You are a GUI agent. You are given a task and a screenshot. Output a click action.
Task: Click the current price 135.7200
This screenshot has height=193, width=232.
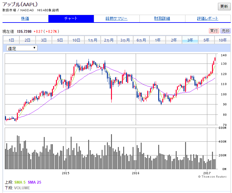[24, 32]
